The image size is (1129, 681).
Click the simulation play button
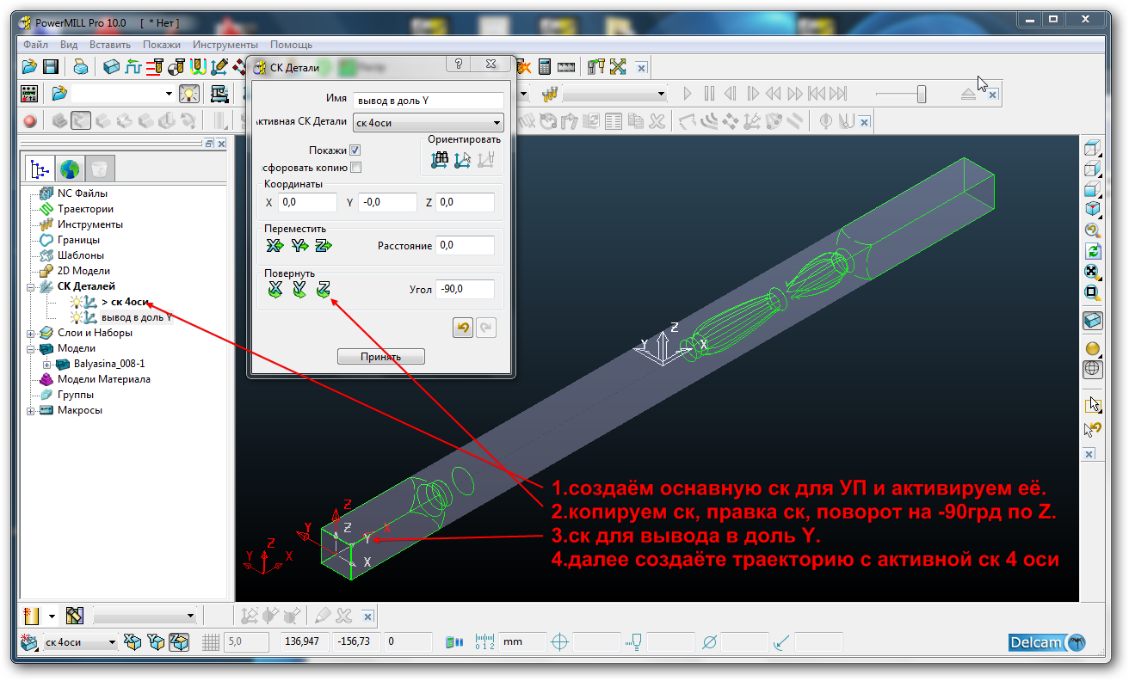tap(688, 93)
